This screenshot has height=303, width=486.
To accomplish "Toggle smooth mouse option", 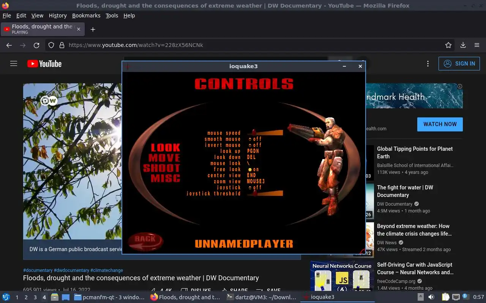I will coord(255,139).
